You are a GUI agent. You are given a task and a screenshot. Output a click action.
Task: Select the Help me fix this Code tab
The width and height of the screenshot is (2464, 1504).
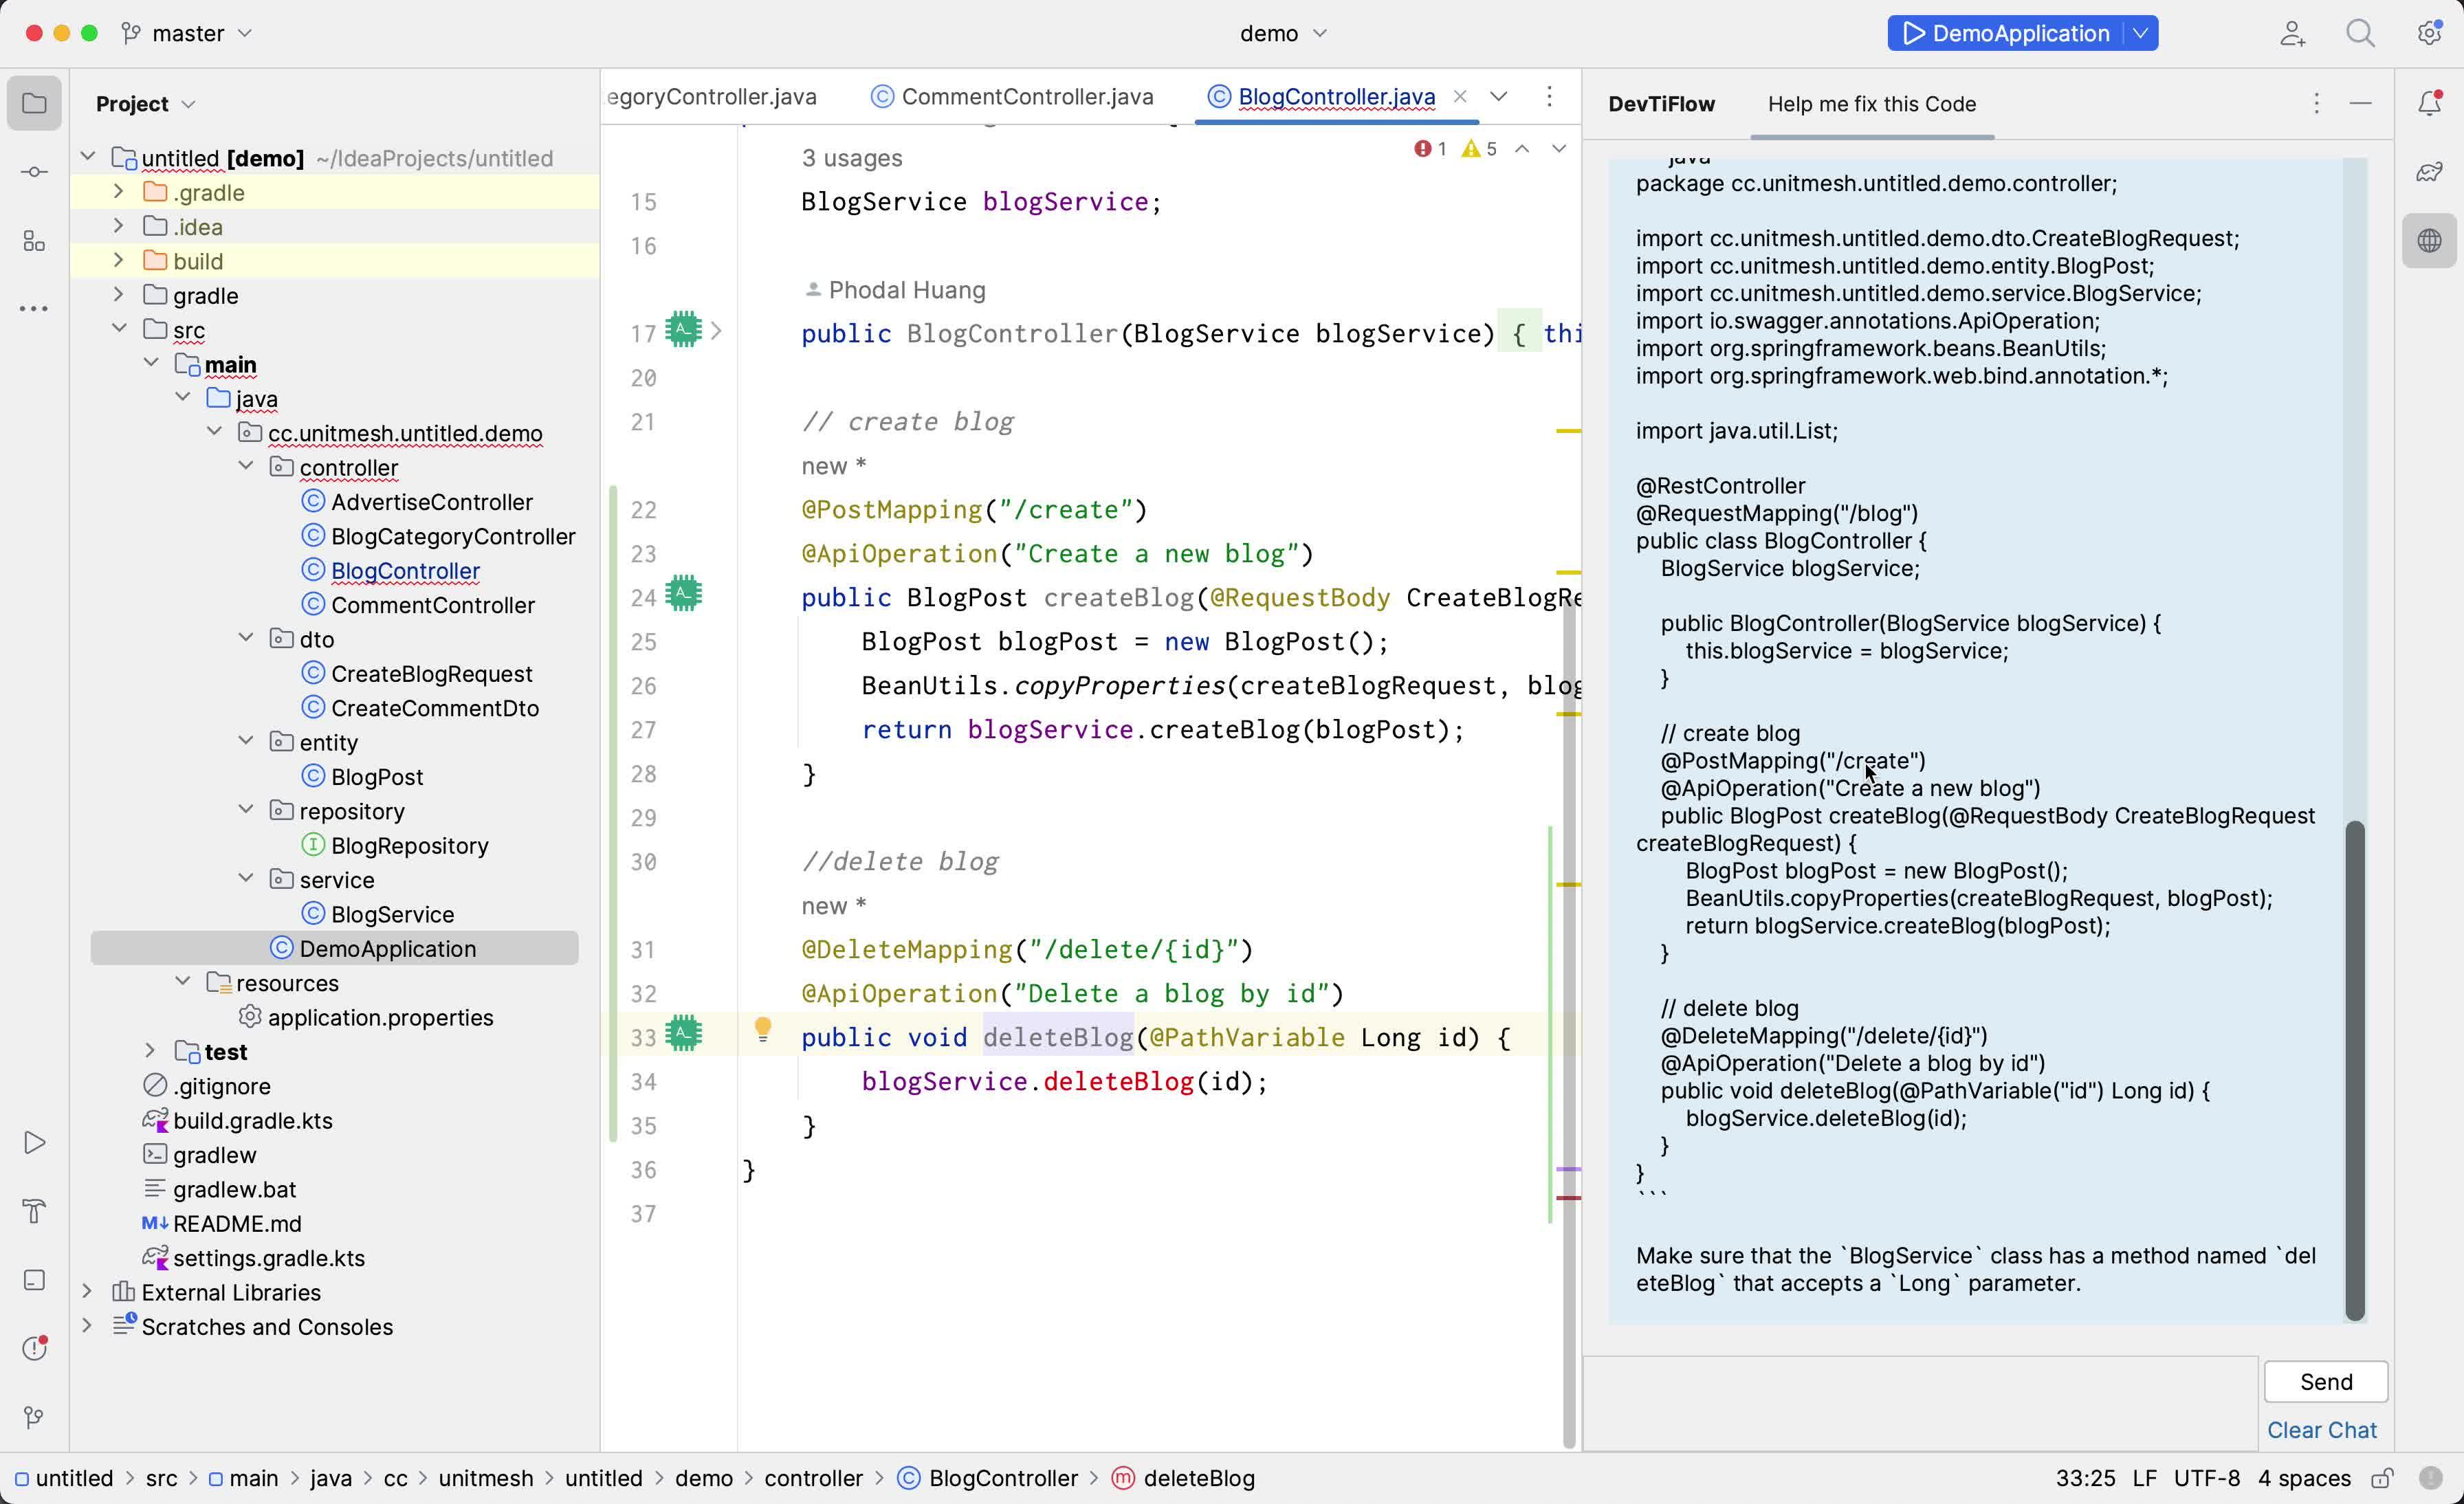tap(1871, 104)
